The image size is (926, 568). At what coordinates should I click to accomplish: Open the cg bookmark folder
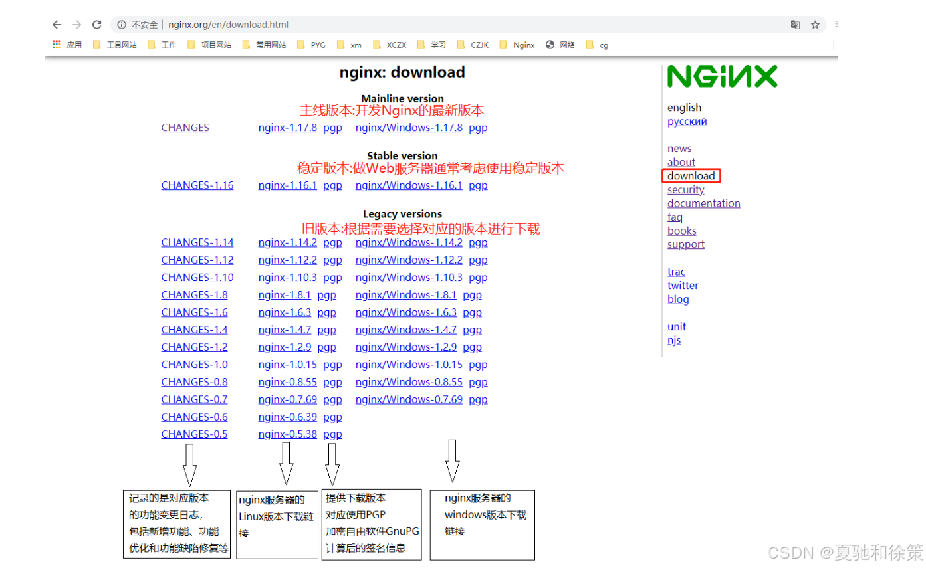[x=597, y=45]
